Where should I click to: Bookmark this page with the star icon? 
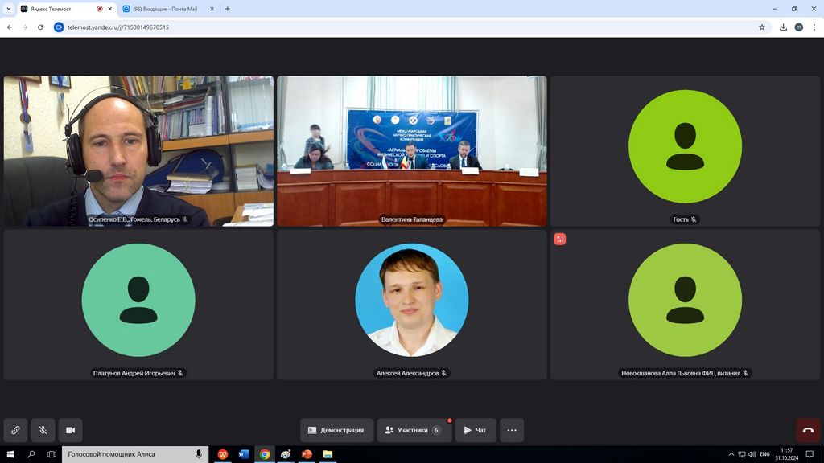[x=761, y=27]
